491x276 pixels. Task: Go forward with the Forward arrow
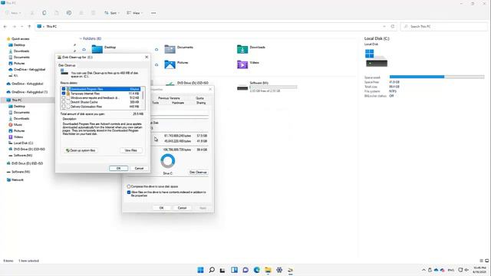coord(14,27)
